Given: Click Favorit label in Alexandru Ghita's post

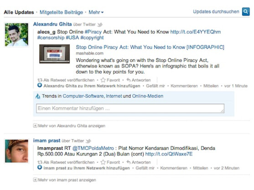Looking at the screenshot, I should pyautogui.click(x=113, y=80).
